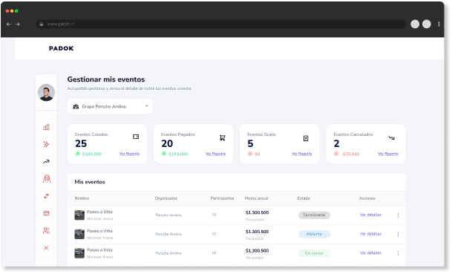
Task: Click the down-trend icon in Eventos Cancelados card
Action: [391, 138]
